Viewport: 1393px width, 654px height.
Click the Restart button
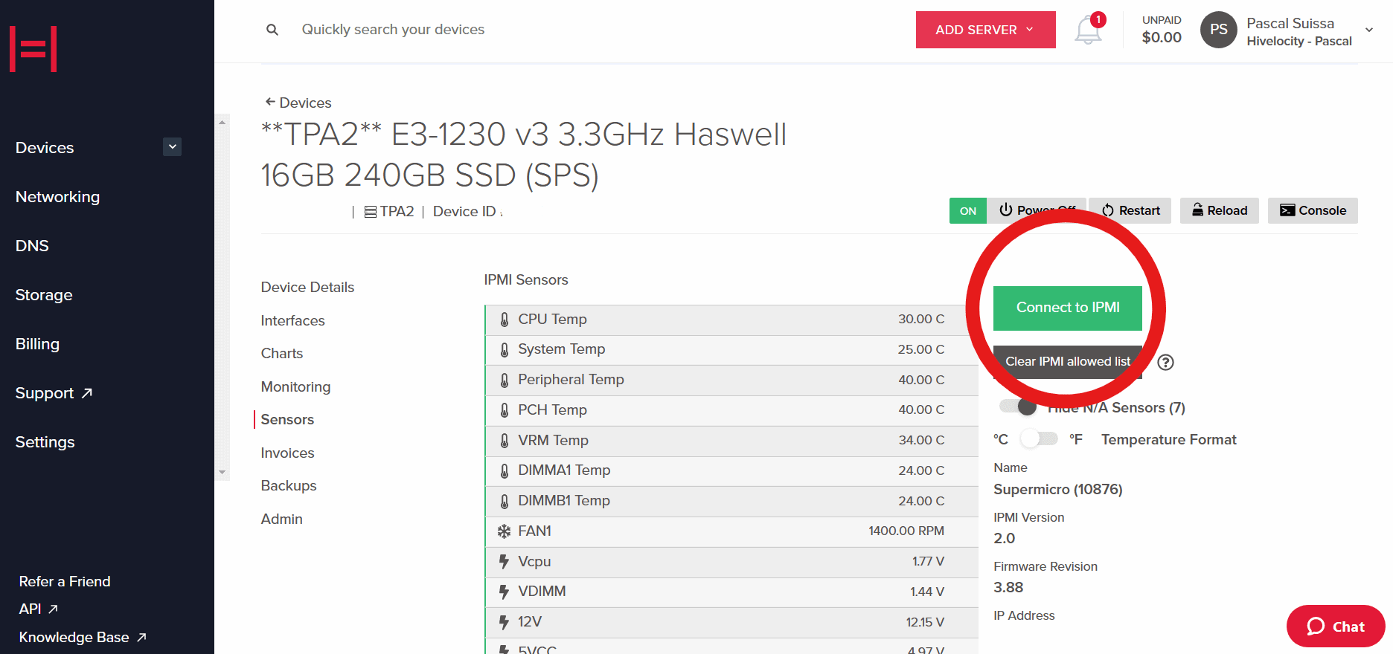(1130, 211)
